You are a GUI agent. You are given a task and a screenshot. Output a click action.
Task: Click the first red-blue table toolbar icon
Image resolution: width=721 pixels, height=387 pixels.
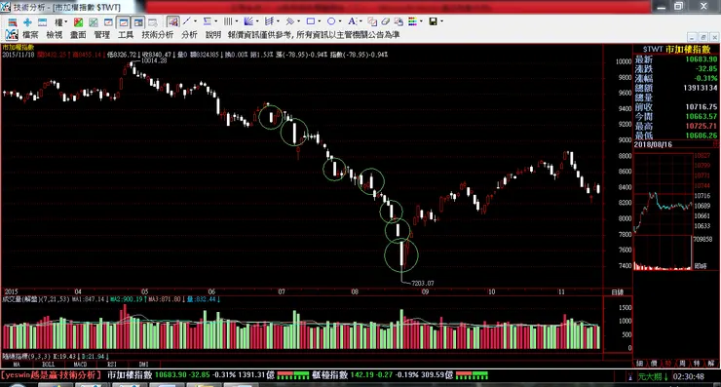tap(13, 21)
